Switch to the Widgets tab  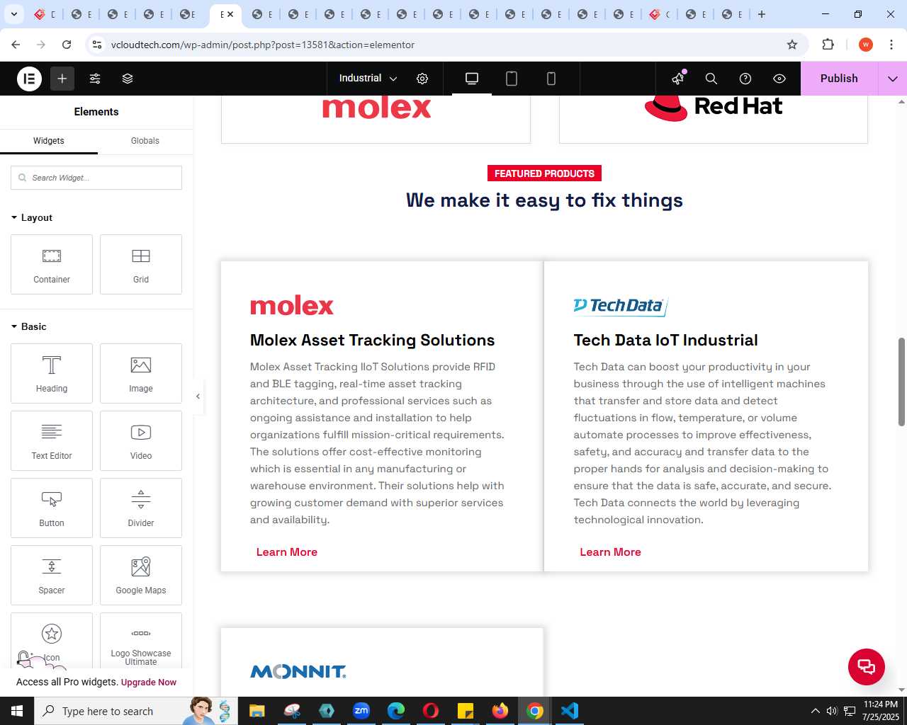click(x=49, y=141)
